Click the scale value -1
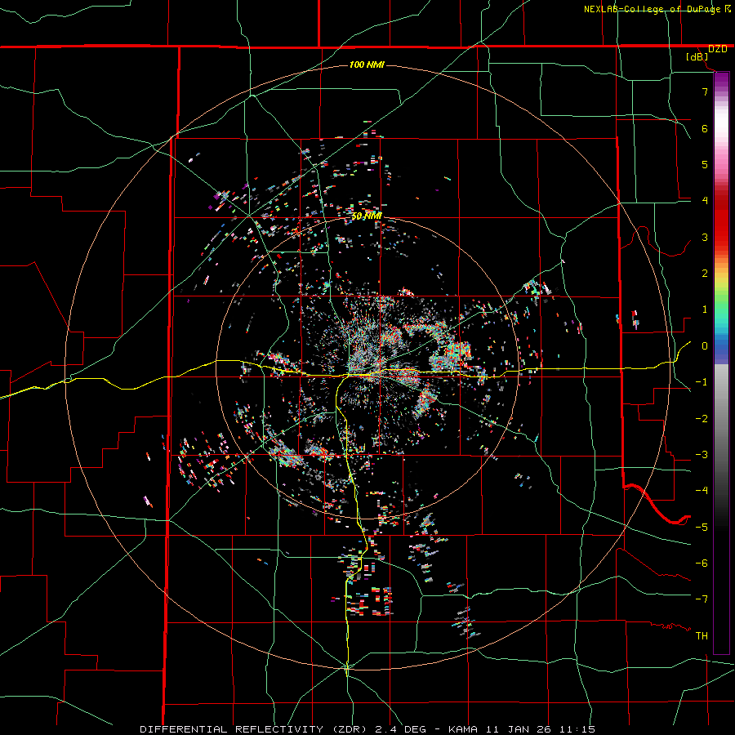This screenshot has height=735, width=735. pos(702,382)
